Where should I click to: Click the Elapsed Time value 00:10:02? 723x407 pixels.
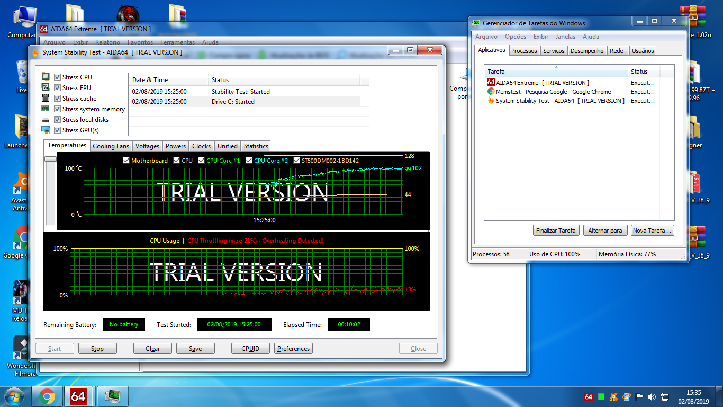(349, 324)
